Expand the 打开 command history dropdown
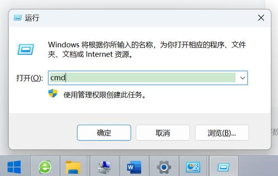Image resolution: width=278 pixels, height=176 pixels. (x=242, y=78)
